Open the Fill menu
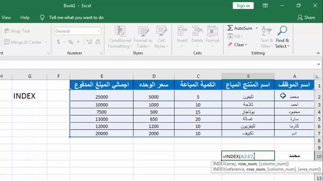This screenshot has width=323, height=181. coord(235,37)
